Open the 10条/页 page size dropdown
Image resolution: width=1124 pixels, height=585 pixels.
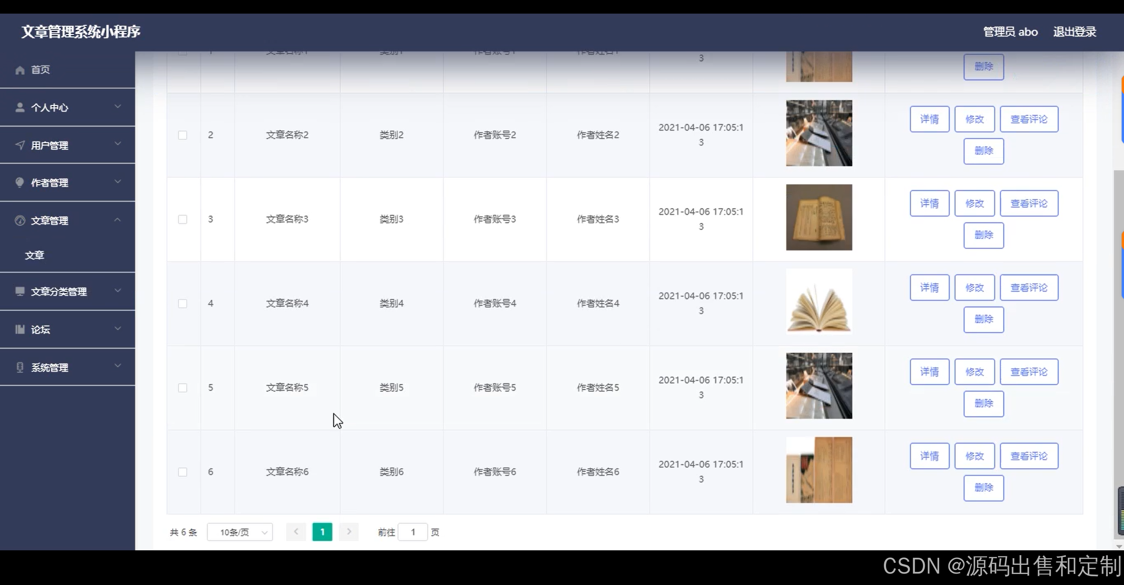pos(240,532)
